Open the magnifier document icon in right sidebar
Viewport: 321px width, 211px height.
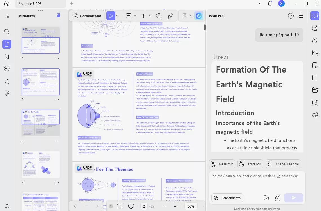(x=315, y=102)
